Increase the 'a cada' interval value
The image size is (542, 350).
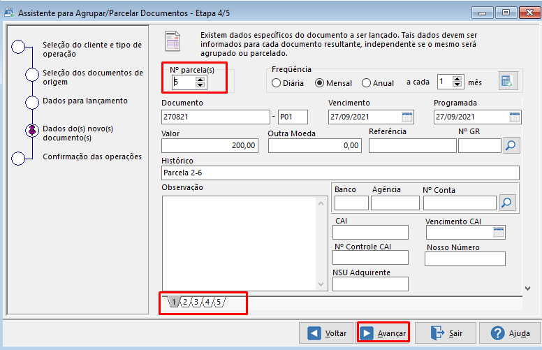point(457,79)
